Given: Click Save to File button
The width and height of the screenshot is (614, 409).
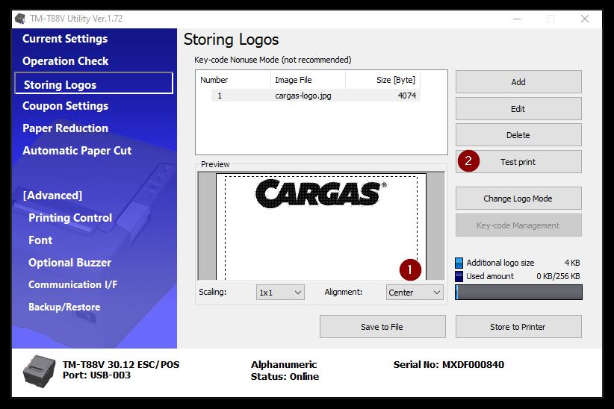Looking at the screenshot, I should coord(382,327).
